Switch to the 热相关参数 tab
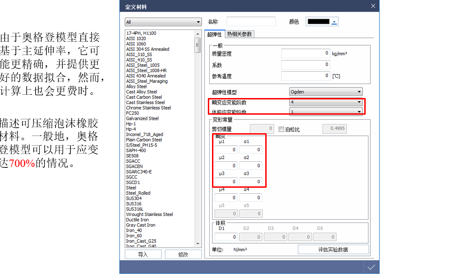Image resolution: width=449 pixels, height=277 pixels. [240, 33]
